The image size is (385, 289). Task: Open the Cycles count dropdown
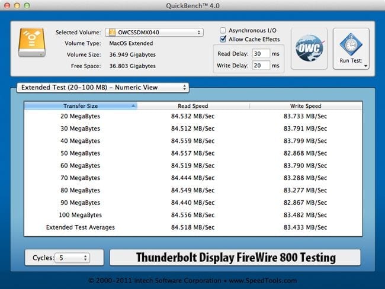[x=72, y=258]
